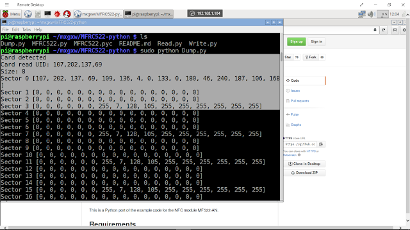
Task: Click the Clone in Desktop button
Action: click(305, 164)
